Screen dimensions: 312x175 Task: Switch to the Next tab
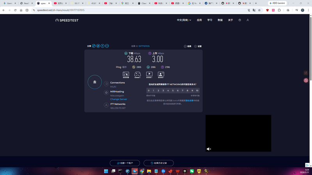(27, 3)
